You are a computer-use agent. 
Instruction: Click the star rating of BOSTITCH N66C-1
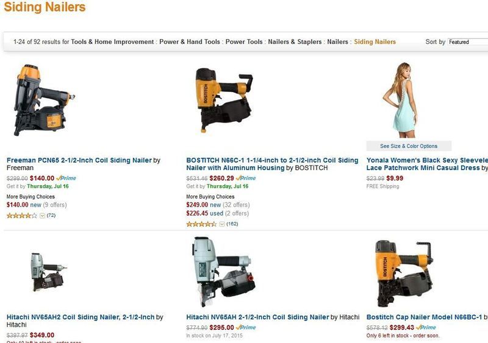(x=201, y=224)
